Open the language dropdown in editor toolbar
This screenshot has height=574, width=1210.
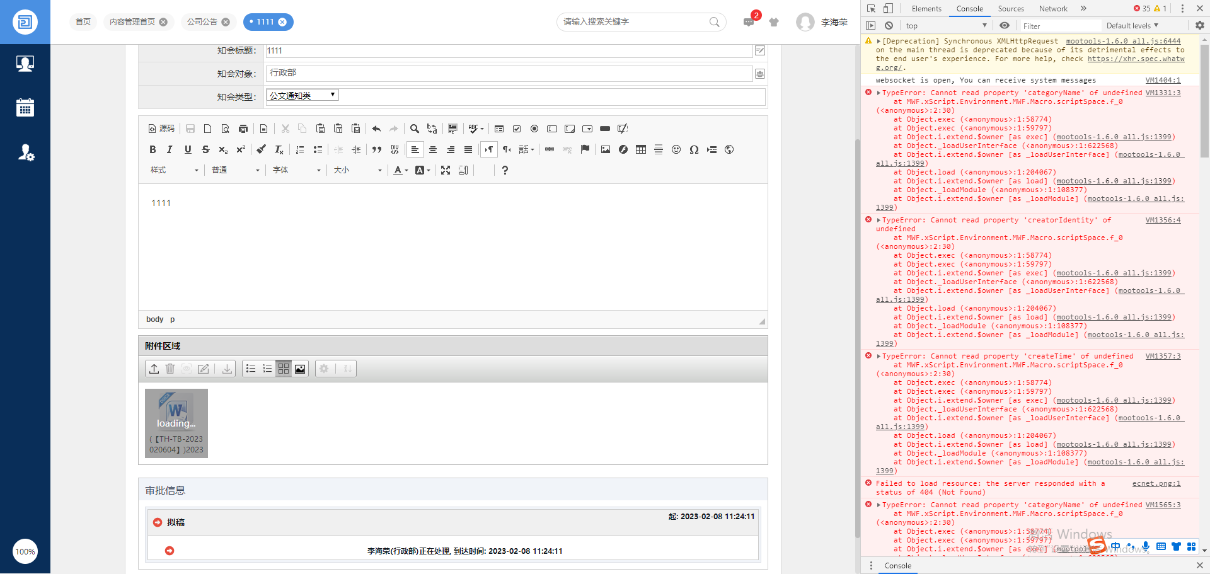526,149
